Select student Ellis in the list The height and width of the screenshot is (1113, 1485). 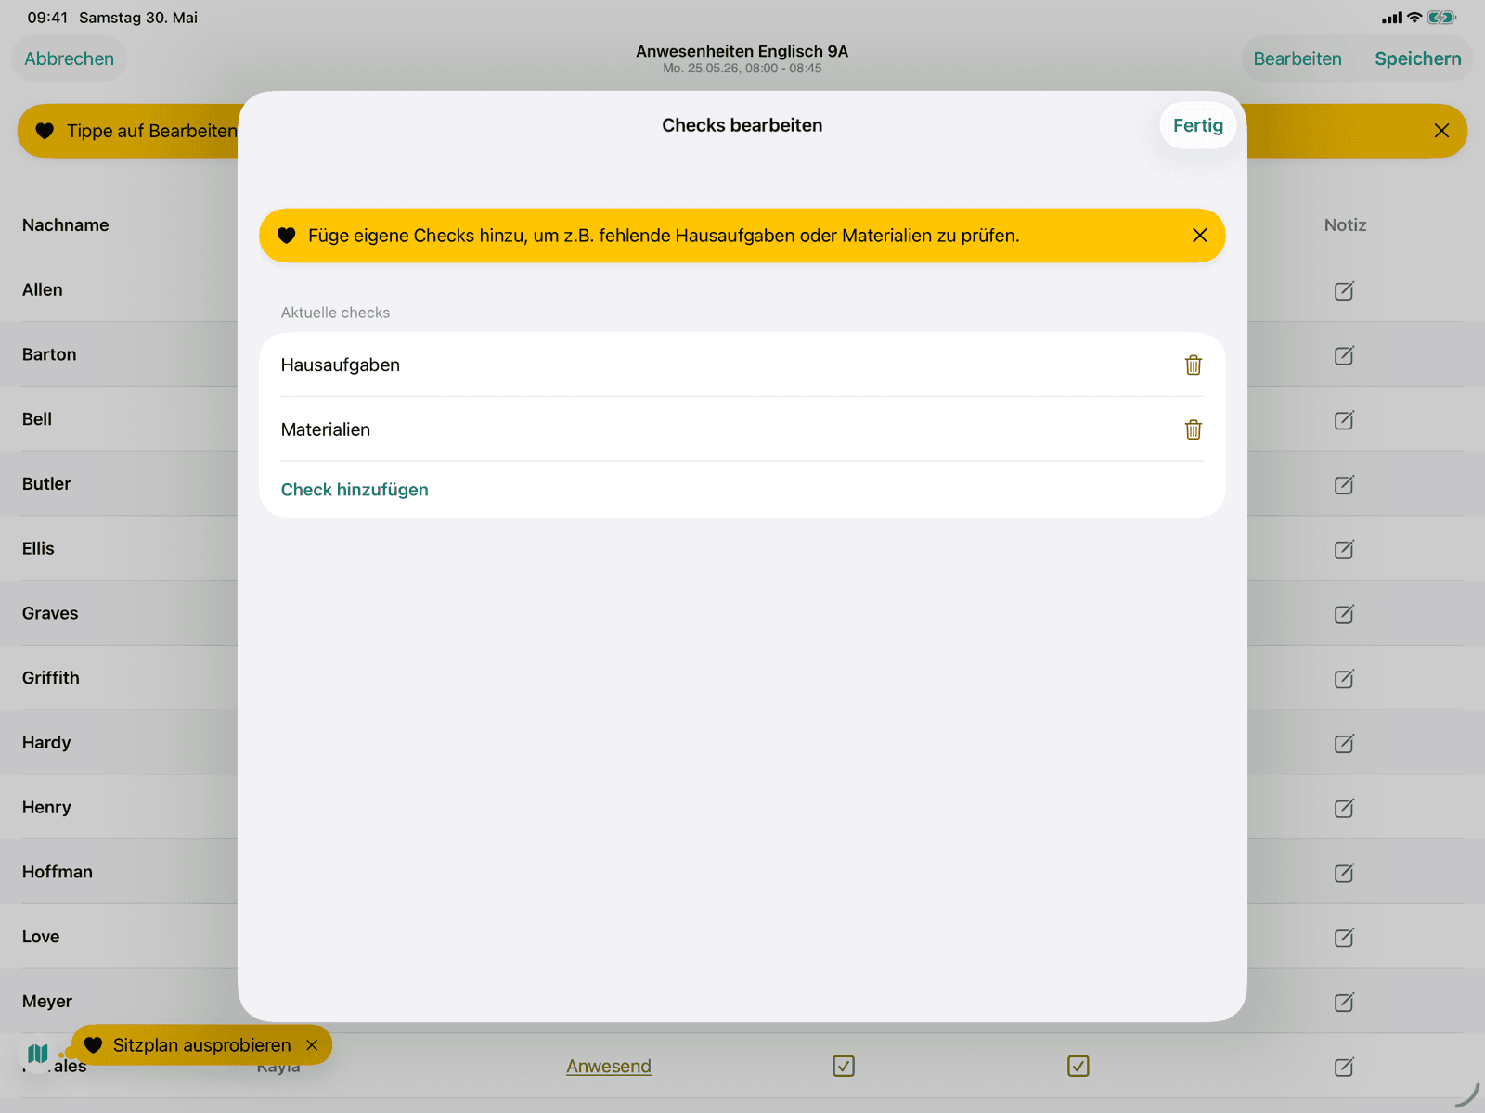coord(38,549)
